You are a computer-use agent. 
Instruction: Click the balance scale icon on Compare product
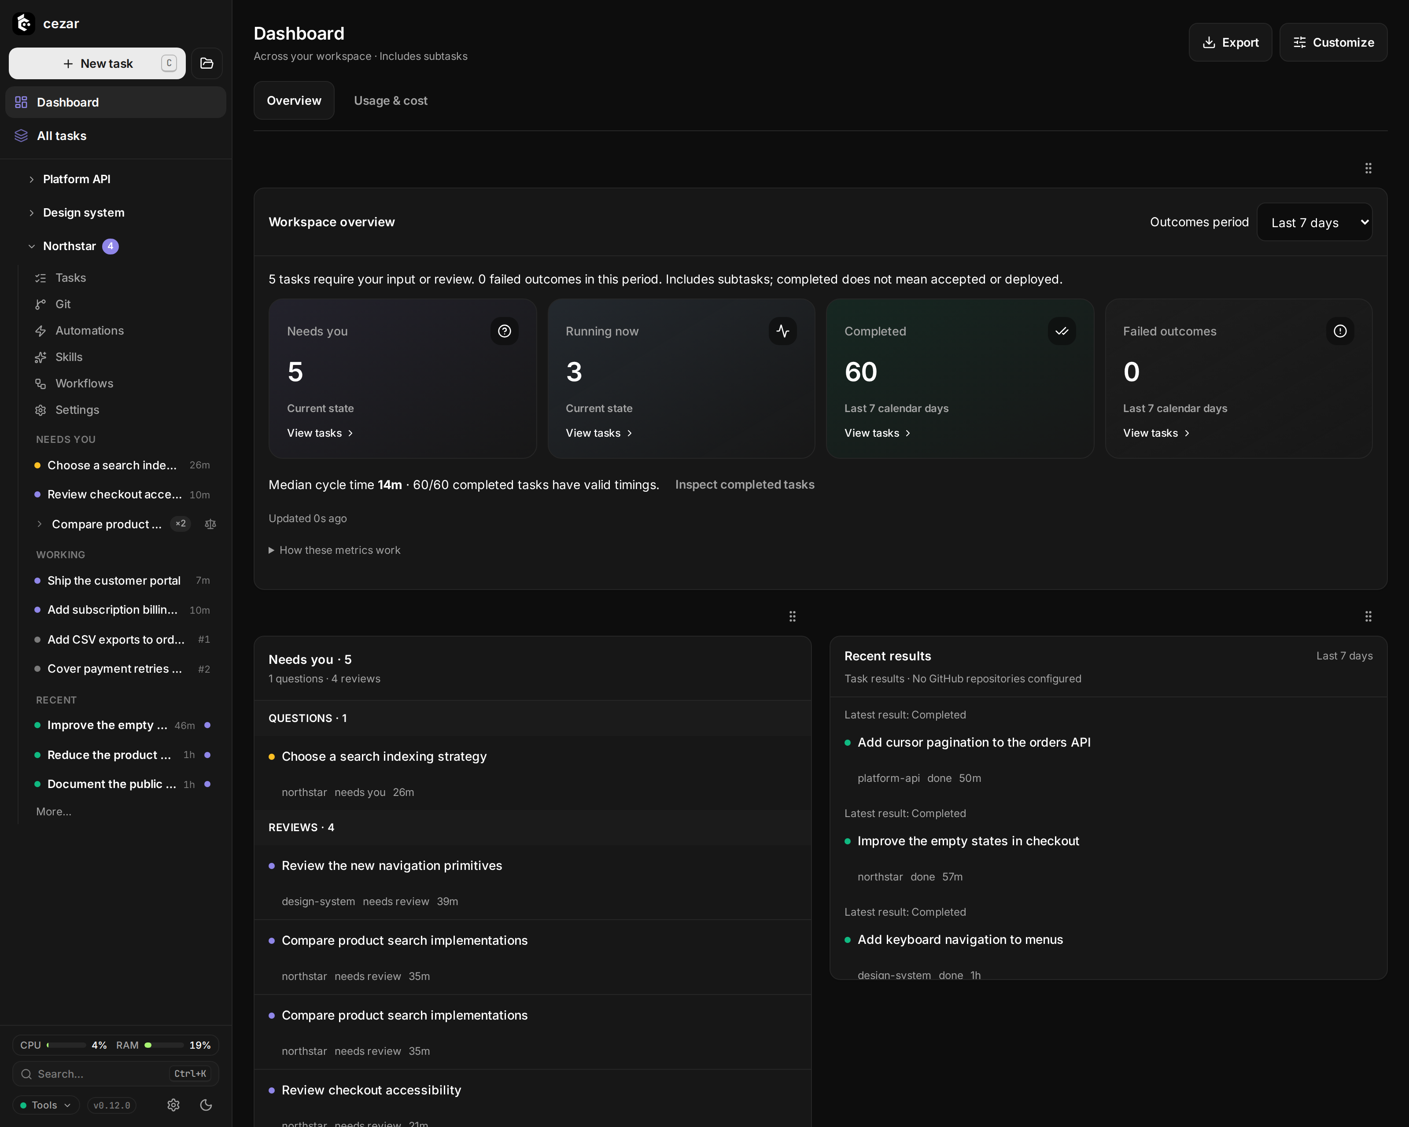point(210,524)
